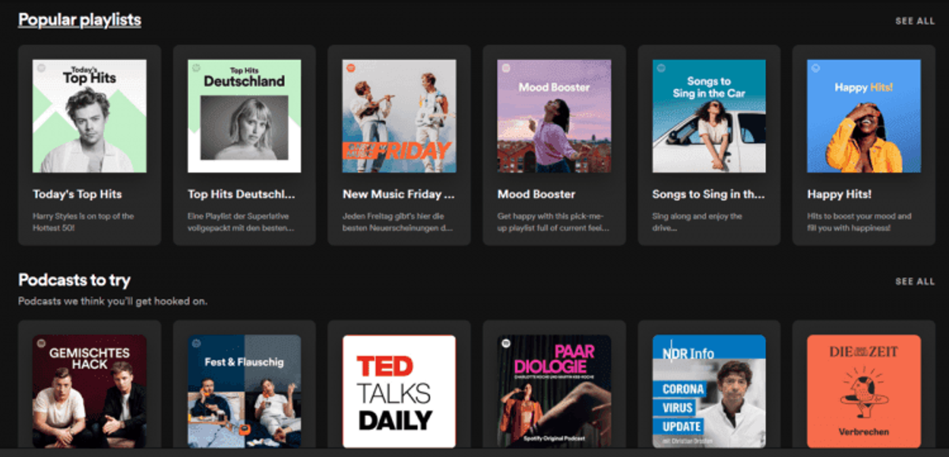The height and width of the screenshot is (457, 949).
Task: Open Top Hits Deutschland cover art
Action: click(x=244, y=116)
